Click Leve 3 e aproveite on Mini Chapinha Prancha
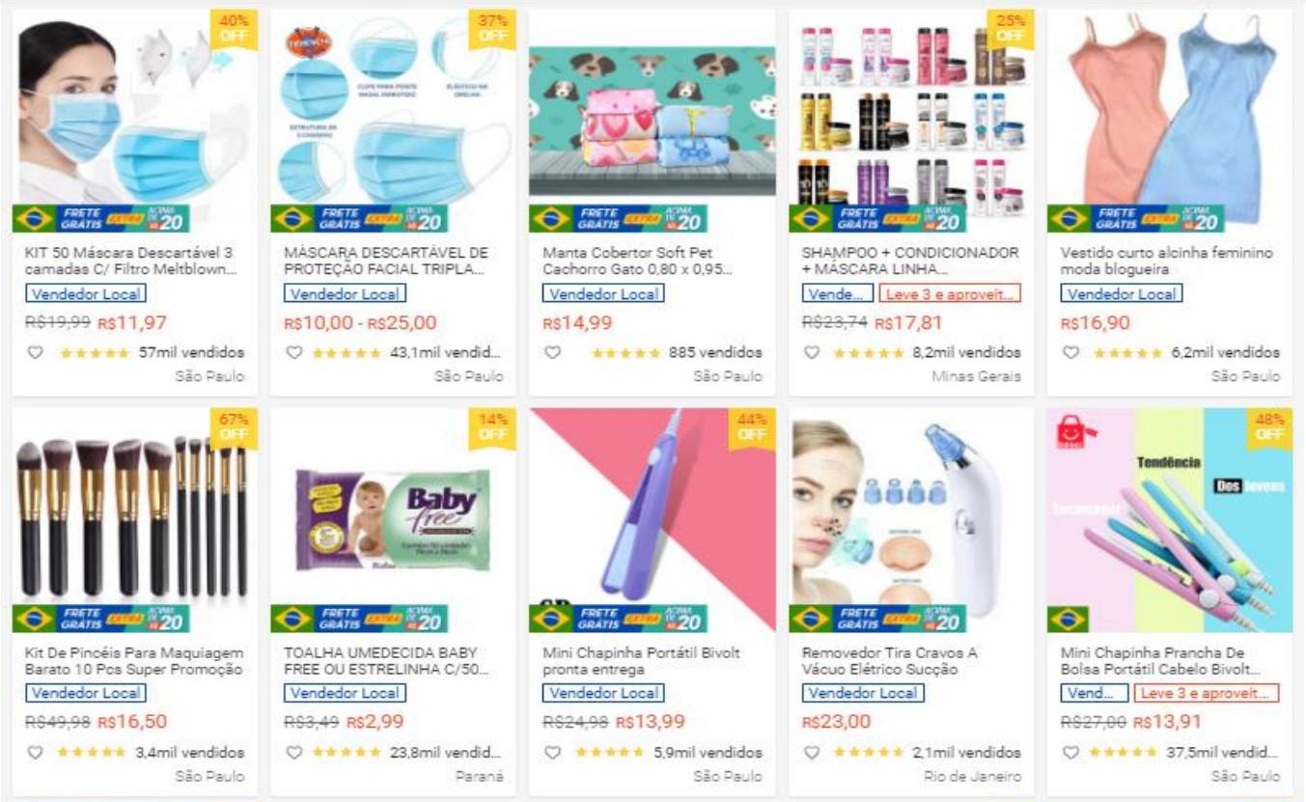This screenshot has height=802, width=1306. click(x=1207, y=693)
